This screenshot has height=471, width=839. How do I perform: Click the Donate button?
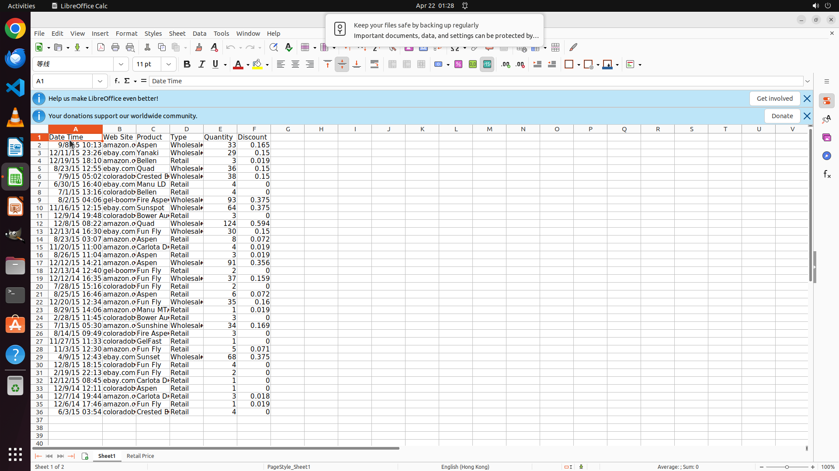tap(782, 116)
